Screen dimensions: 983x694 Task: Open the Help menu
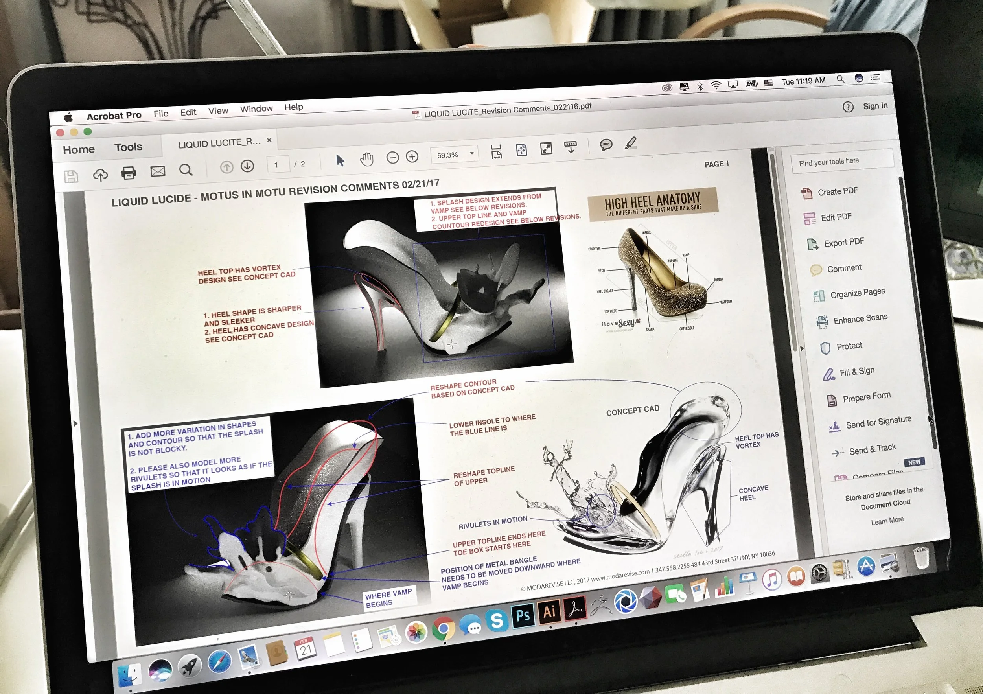click(294, 107)
